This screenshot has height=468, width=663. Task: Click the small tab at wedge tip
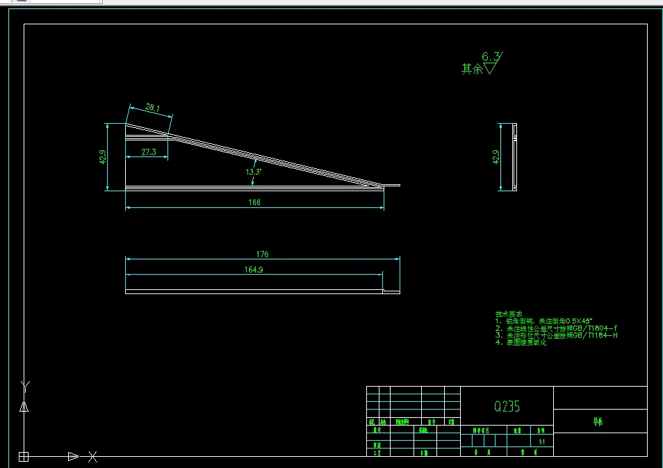click(391, 185)
